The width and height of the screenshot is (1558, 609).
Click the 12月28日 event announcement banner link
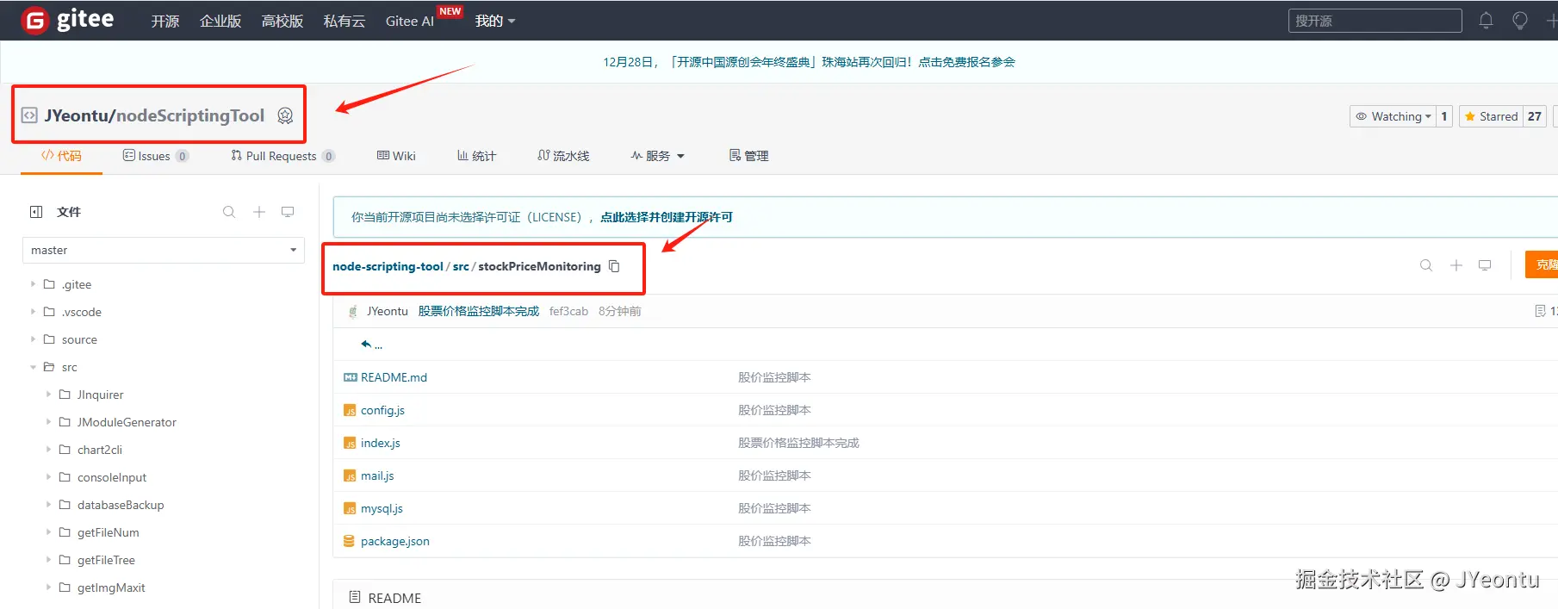809,62
